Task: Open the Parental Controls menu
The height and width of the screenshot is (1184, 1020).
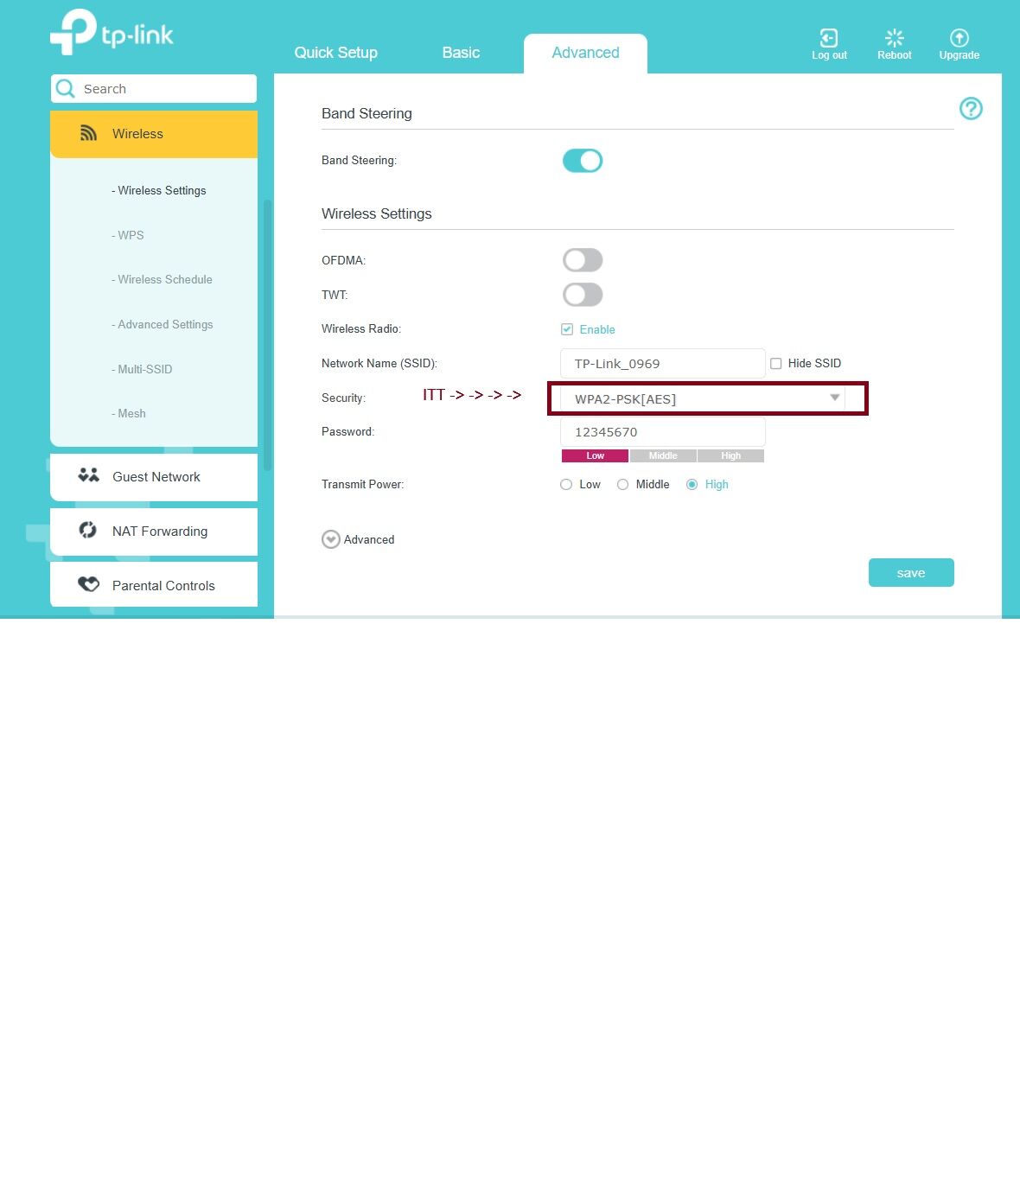Action: point(154,584)
